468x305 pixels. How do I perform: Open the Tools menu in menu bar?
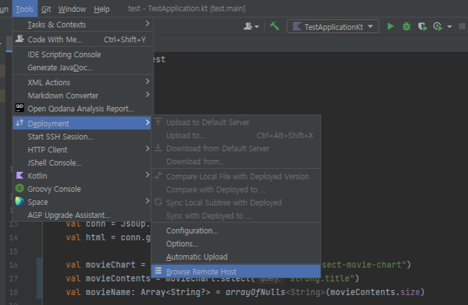pos(24,9)
